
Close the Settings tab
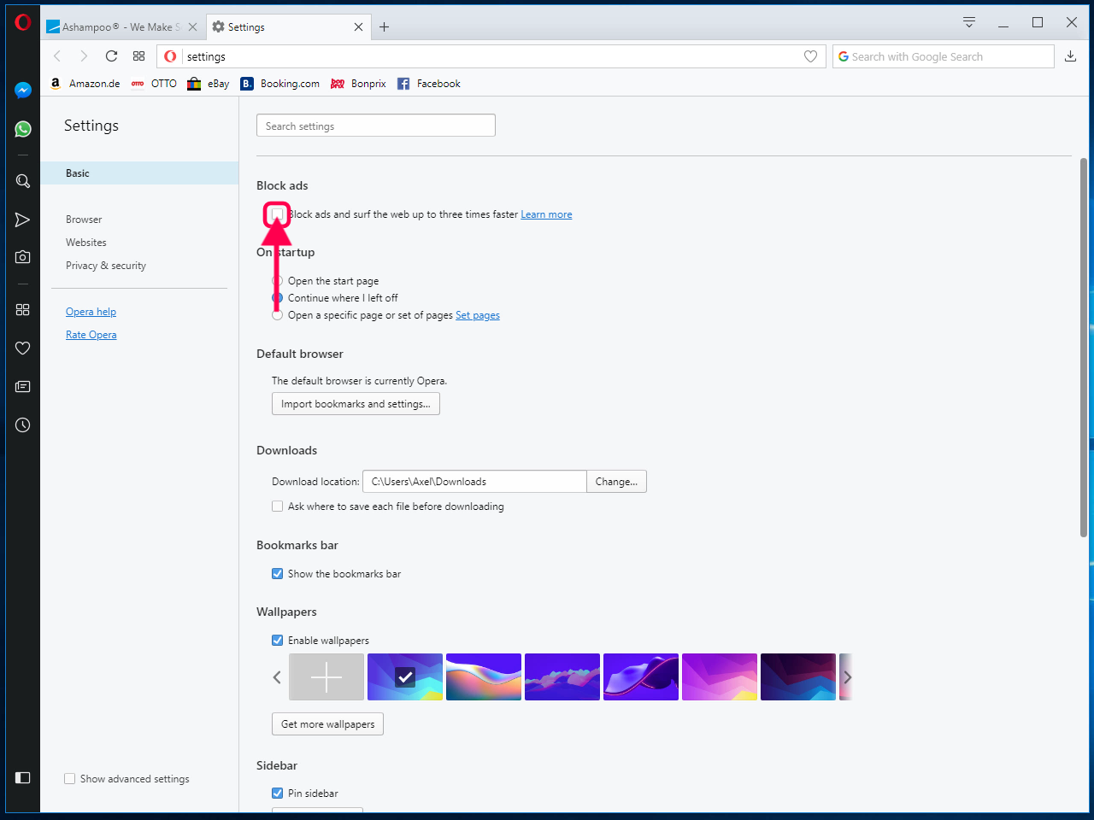[358, 27]
